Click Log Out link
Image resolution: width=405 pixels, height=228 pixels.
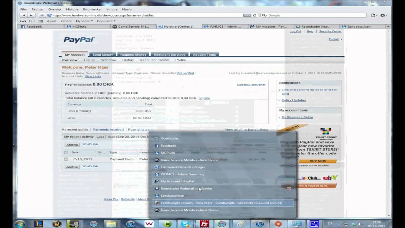tap(295, 31)
